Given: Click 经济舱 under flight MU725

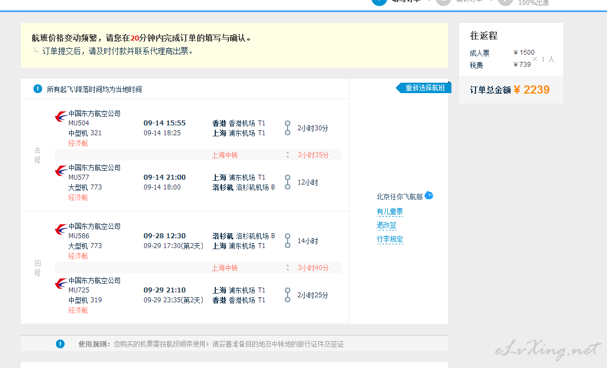Looking at the screenshot, I should [78, 310].
